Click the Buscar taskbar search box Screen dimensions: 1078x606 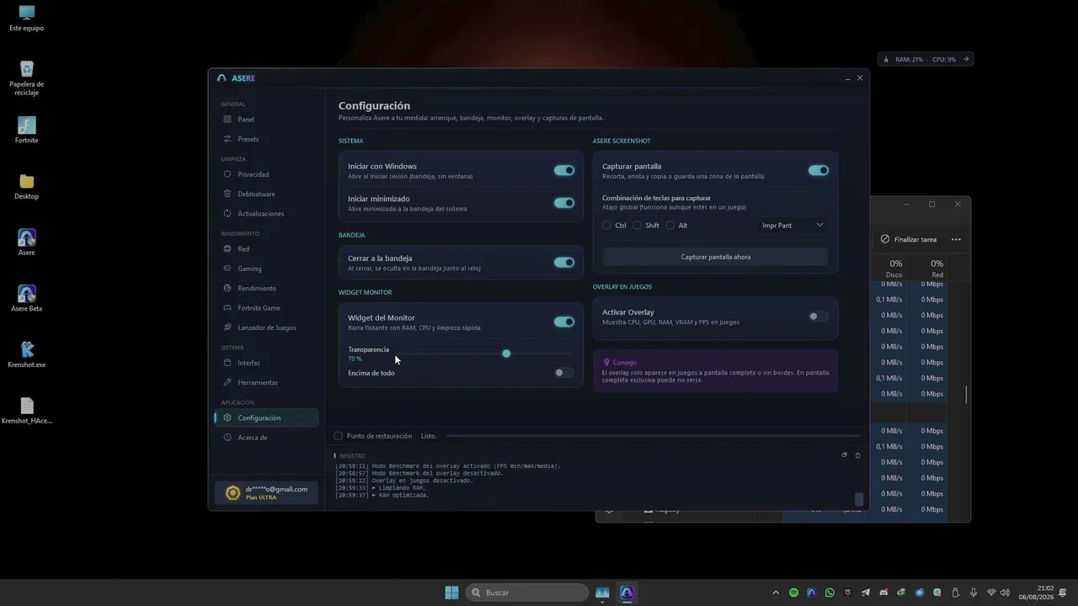[x=526, y=593]
